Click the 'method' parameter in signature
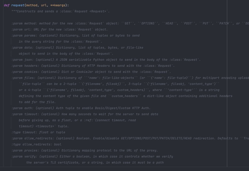This screenshot has height=171, width=249. click(x=32, y=5)
